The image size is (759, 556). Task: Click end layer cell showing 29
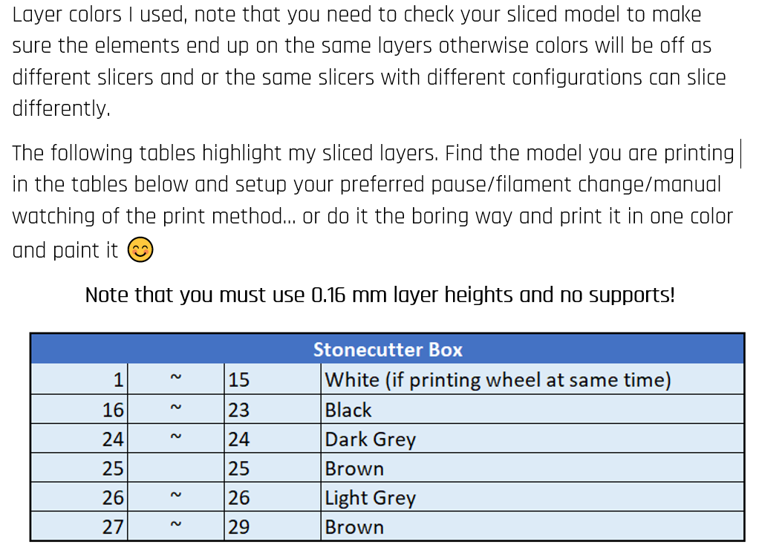click(273, 526)
